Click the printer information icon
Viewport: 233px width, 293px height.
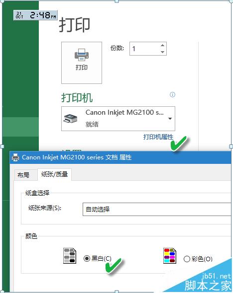click(172, 94)
